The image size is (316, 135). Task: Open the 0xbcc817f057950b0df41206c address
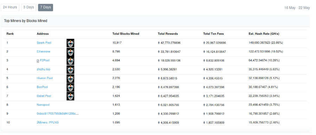click(x=58, y=114)
